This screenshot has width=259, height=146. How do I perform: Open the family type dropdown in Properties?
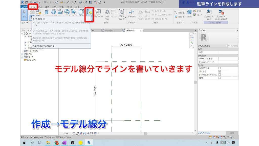[x=227, y=46]
